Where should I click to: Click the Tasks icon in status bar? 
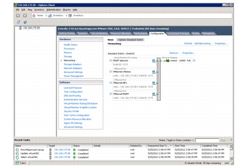pos(17,163)
